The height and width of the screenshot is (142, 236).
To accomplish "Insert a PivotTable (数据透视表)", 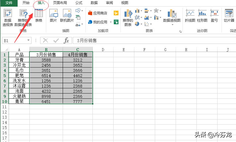I will click(x=8, y=18).
